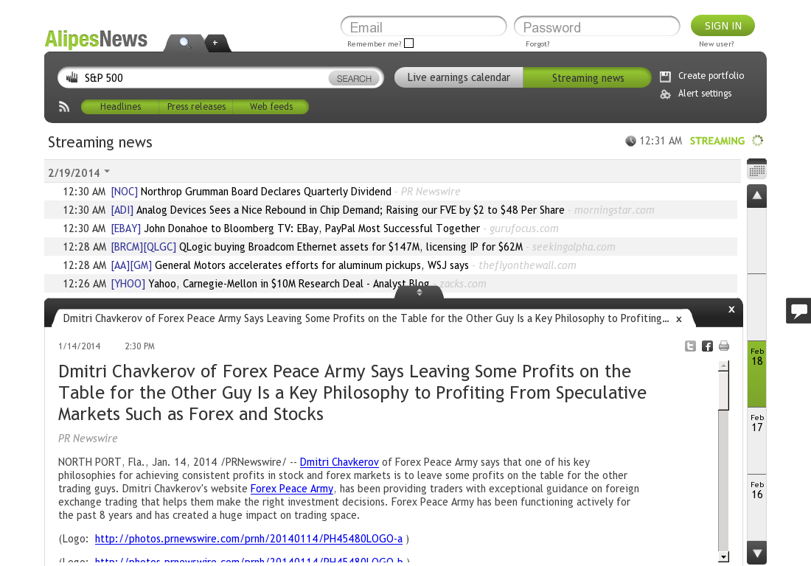Click the [QLGC] ticker link
Image resolution: width=811 pixels, height=566 pixels.
[160, 247]
